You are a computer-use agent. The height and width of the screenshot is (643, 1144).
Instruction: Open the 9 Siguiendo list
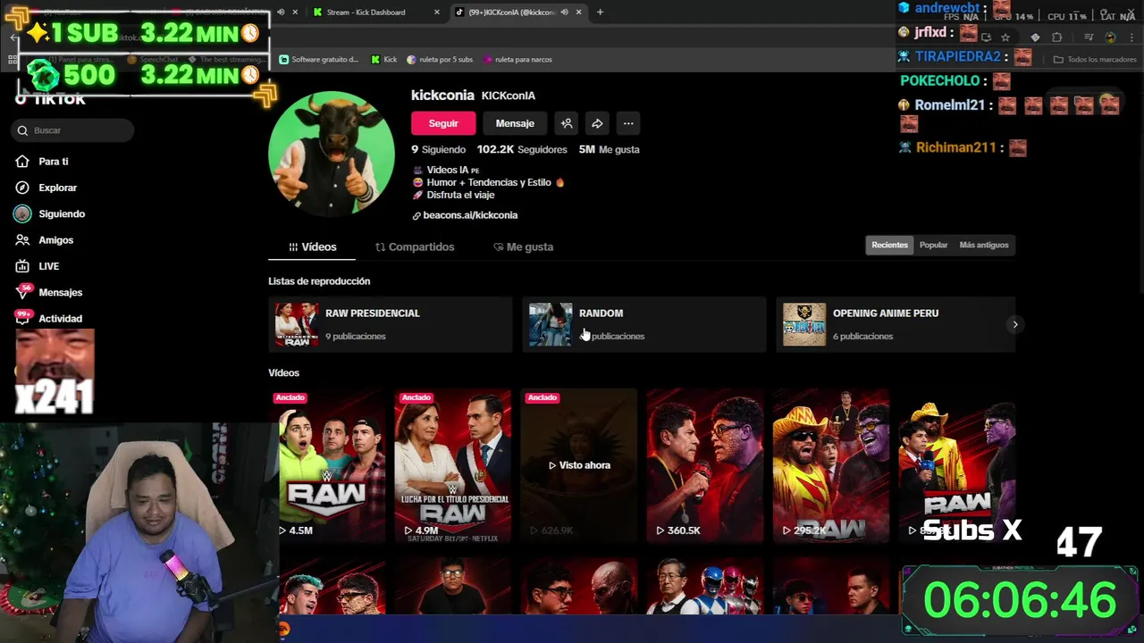click(x=438, y=149)
